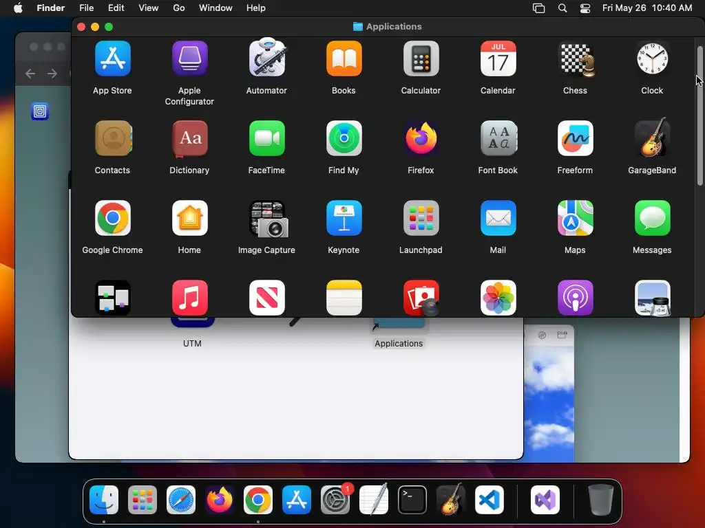Select the Photo Booth app icon
The width and height of the screenshot is (705, 528).
coord(421,298)
